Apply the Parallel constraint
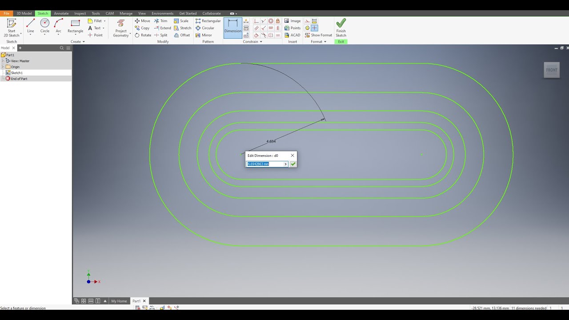 256,28
